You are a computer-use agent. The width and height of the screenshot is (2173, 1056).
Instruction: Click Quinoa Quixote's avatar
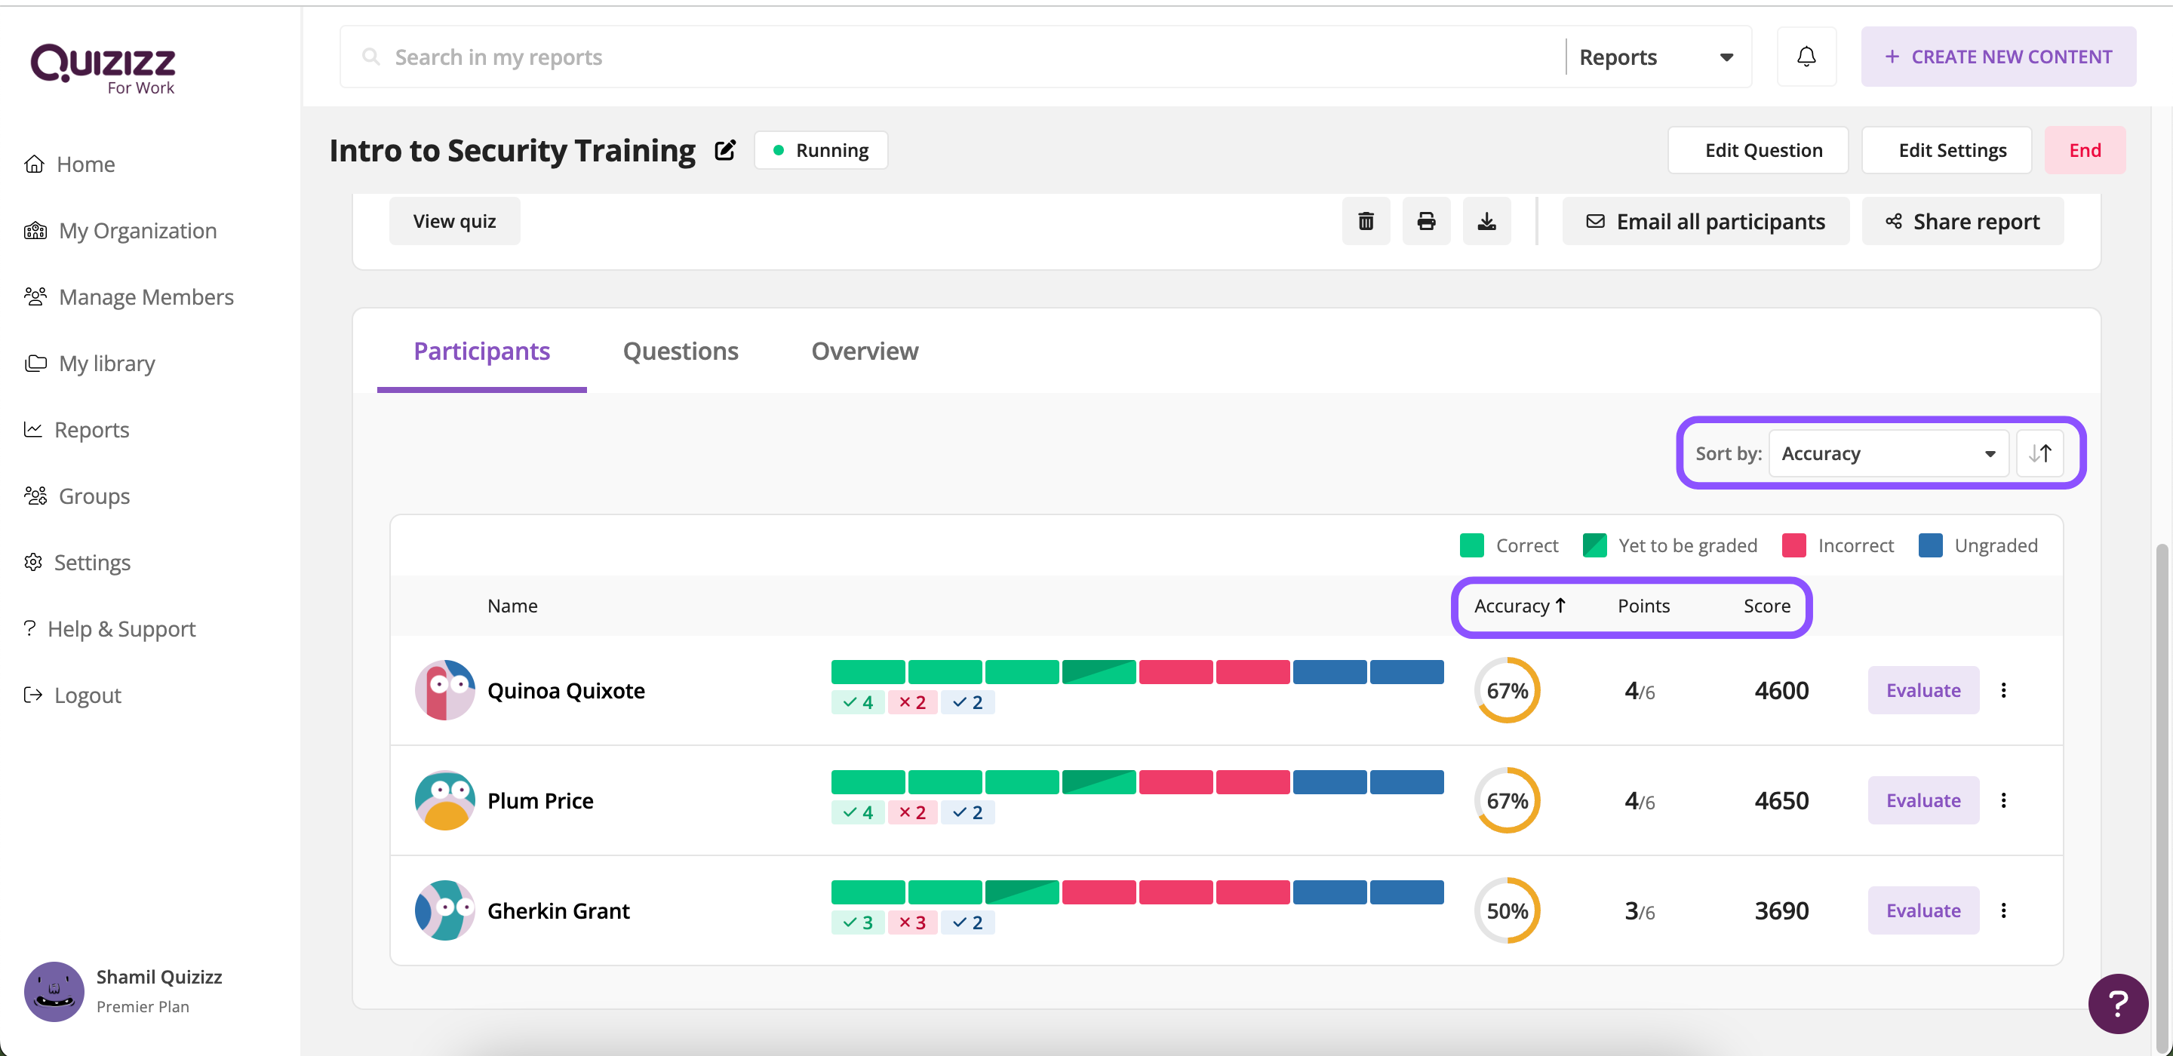click(x=444, y=690)
